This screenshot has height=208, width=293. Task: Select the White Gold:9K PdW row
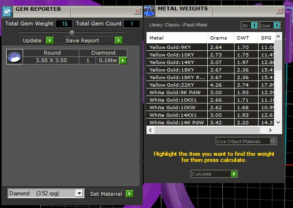pos(211,92)
